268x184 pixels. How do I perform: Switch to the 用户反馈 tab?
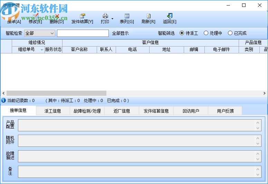pyautogui.click(x=225, y=111)
